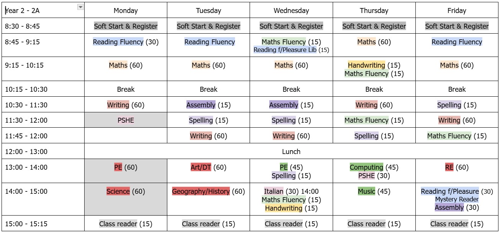The image size is (500, 232).
Task: Select Thursday's Soft Start & Register cell
Action: click(374, 26)
